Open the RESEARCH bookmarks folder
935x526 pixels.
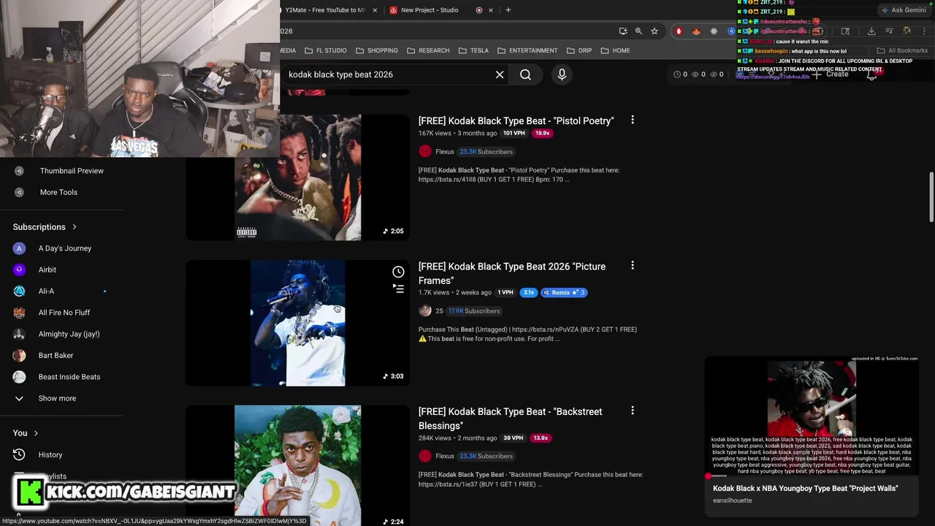coord(428,50)
